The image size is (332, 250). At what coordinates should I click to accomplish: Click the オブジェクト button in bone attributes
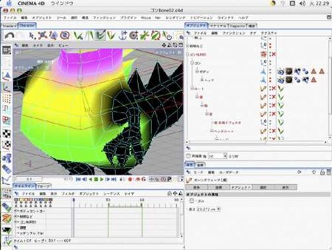click(x=241, y=187)
